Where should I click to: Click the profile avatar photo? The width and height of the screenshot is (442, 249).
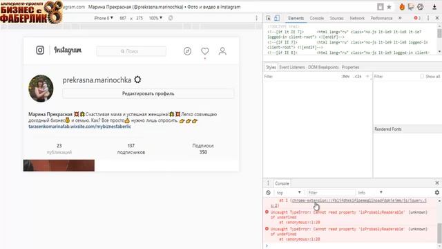[x=41, y=89]
